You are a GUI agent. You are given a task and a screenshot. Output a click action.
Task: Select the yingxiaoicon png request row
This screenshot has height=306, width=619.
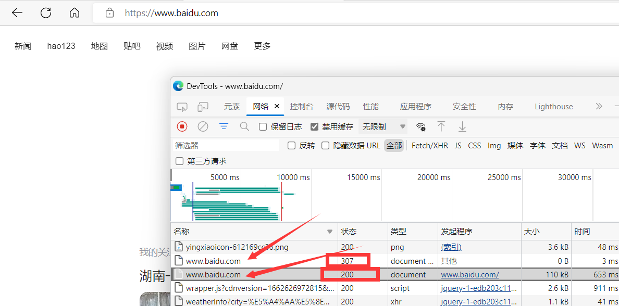pyautogui.click(x=395, y=247)
